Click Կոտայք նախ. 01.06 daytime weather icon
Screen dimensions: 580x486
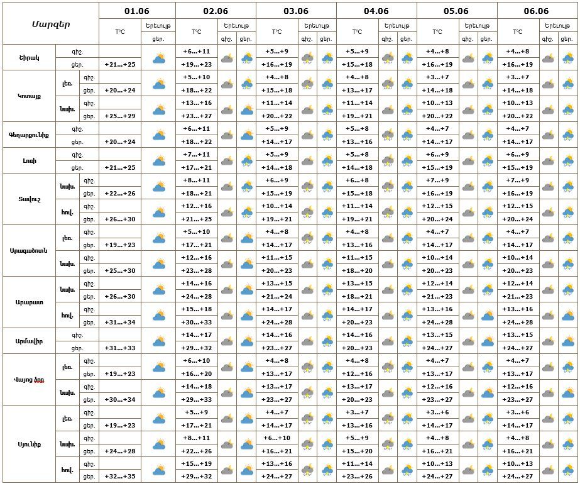[159, 110]
